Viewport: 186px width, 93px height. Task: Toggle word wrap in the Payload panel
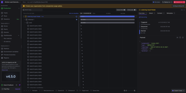[x=177, y=37]
